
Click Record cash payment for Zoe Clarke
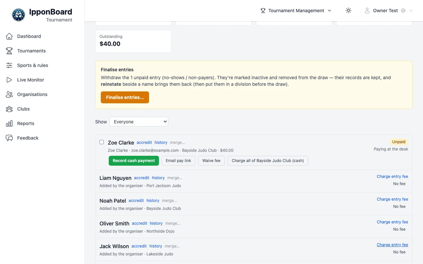point(134,161)
